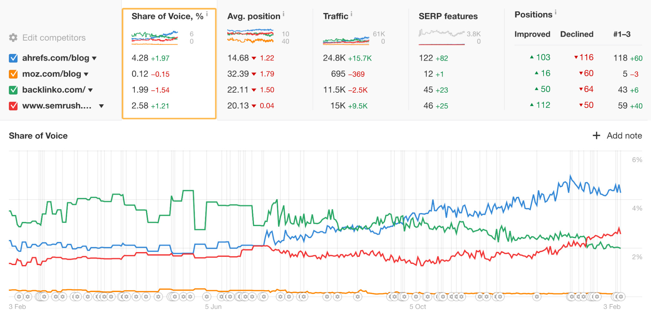
Task: Expand the www.semrush domain dropdown
Action: [x=102, y=106]
